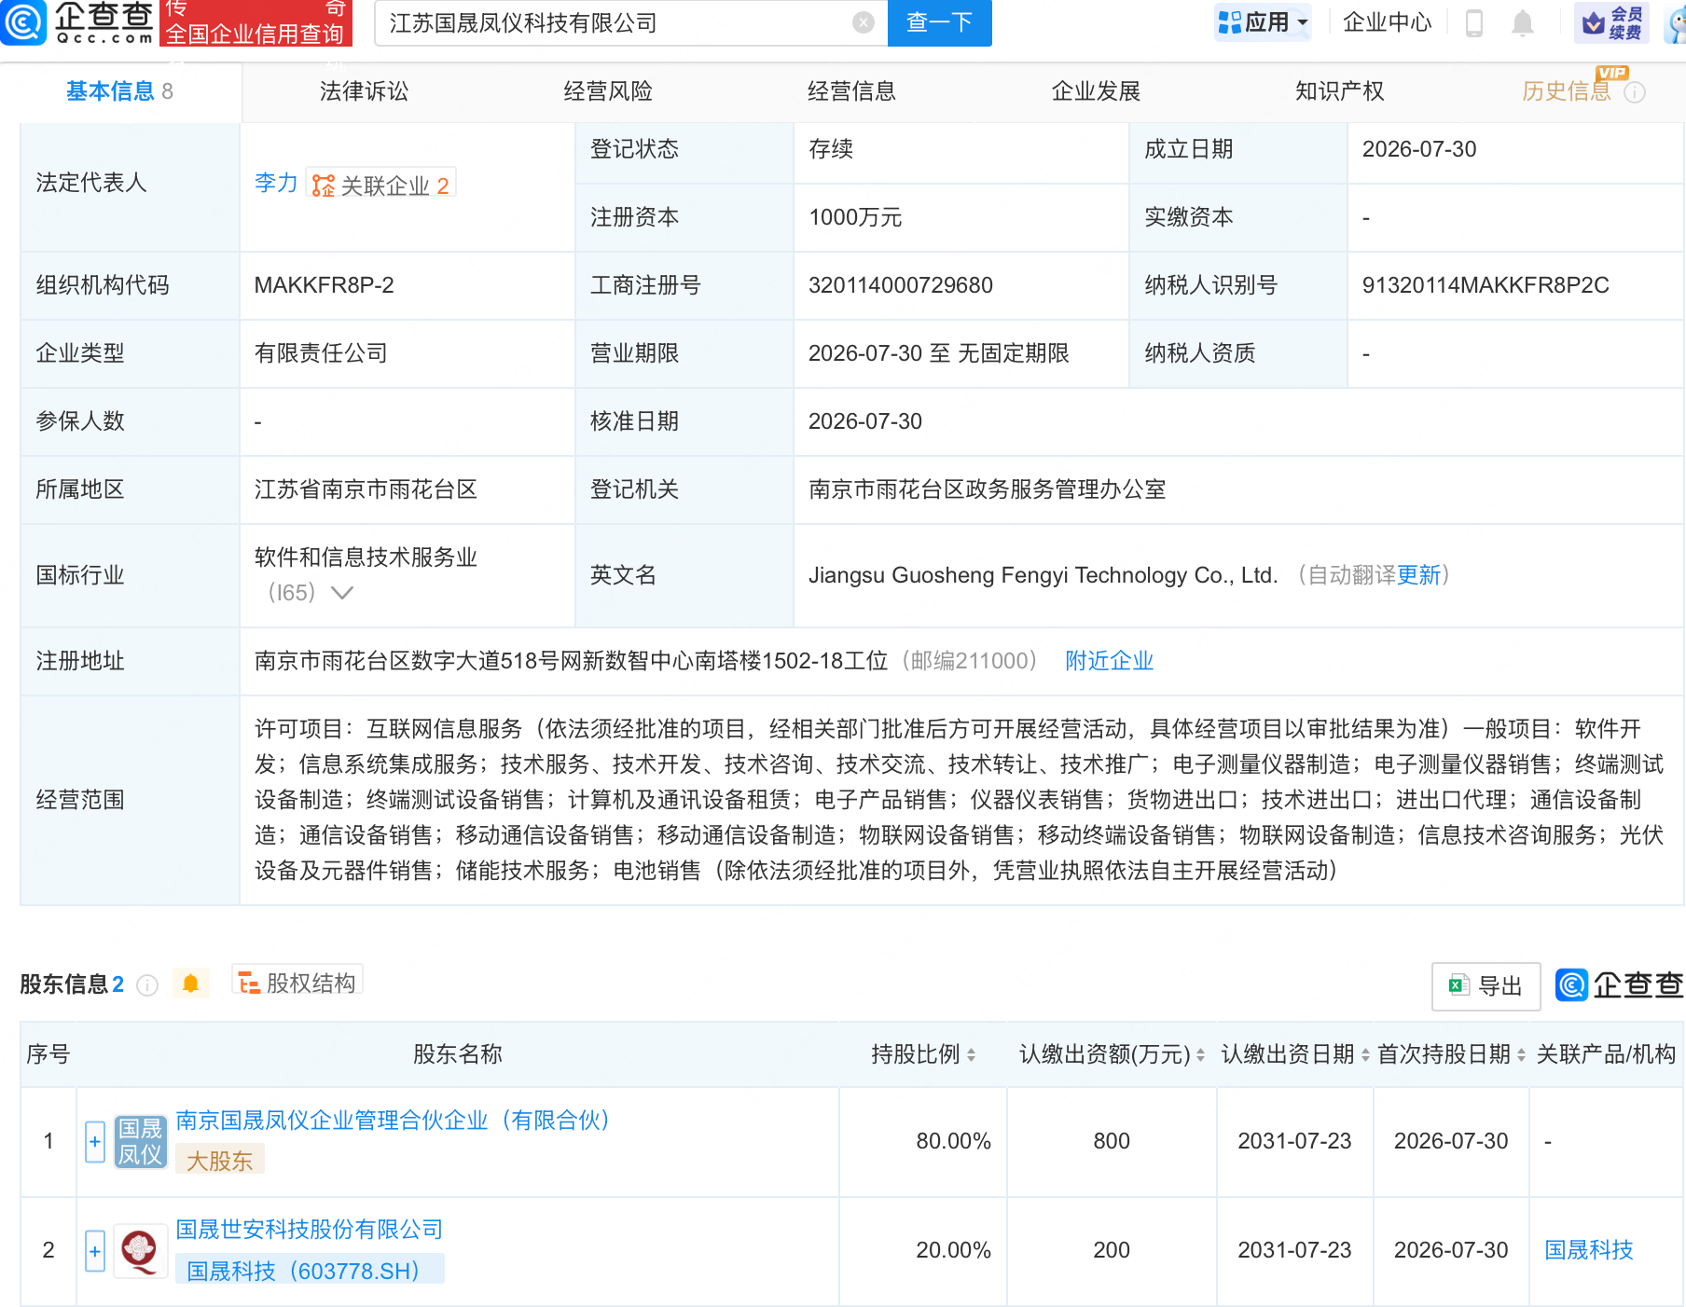Select taxpayer ID 91320114MAKKFR8P2C
This screenshot has width=1686, height=1307.
click(x=1486, y=285)
